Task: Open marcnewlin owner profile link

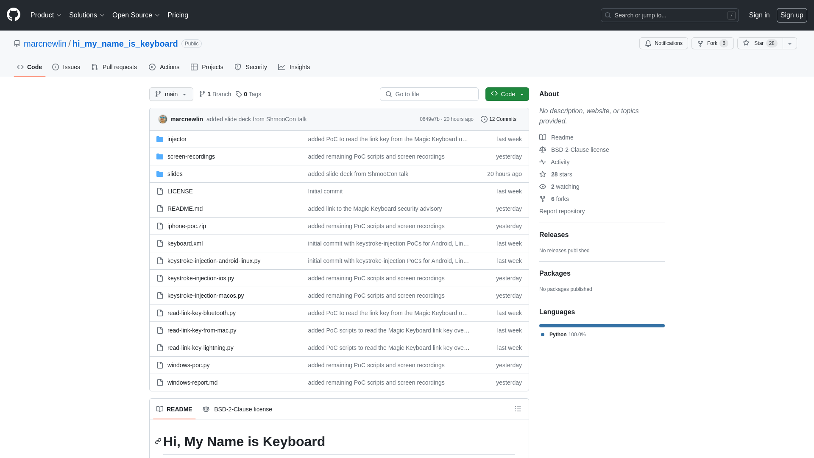Action: tap(45, 44)
